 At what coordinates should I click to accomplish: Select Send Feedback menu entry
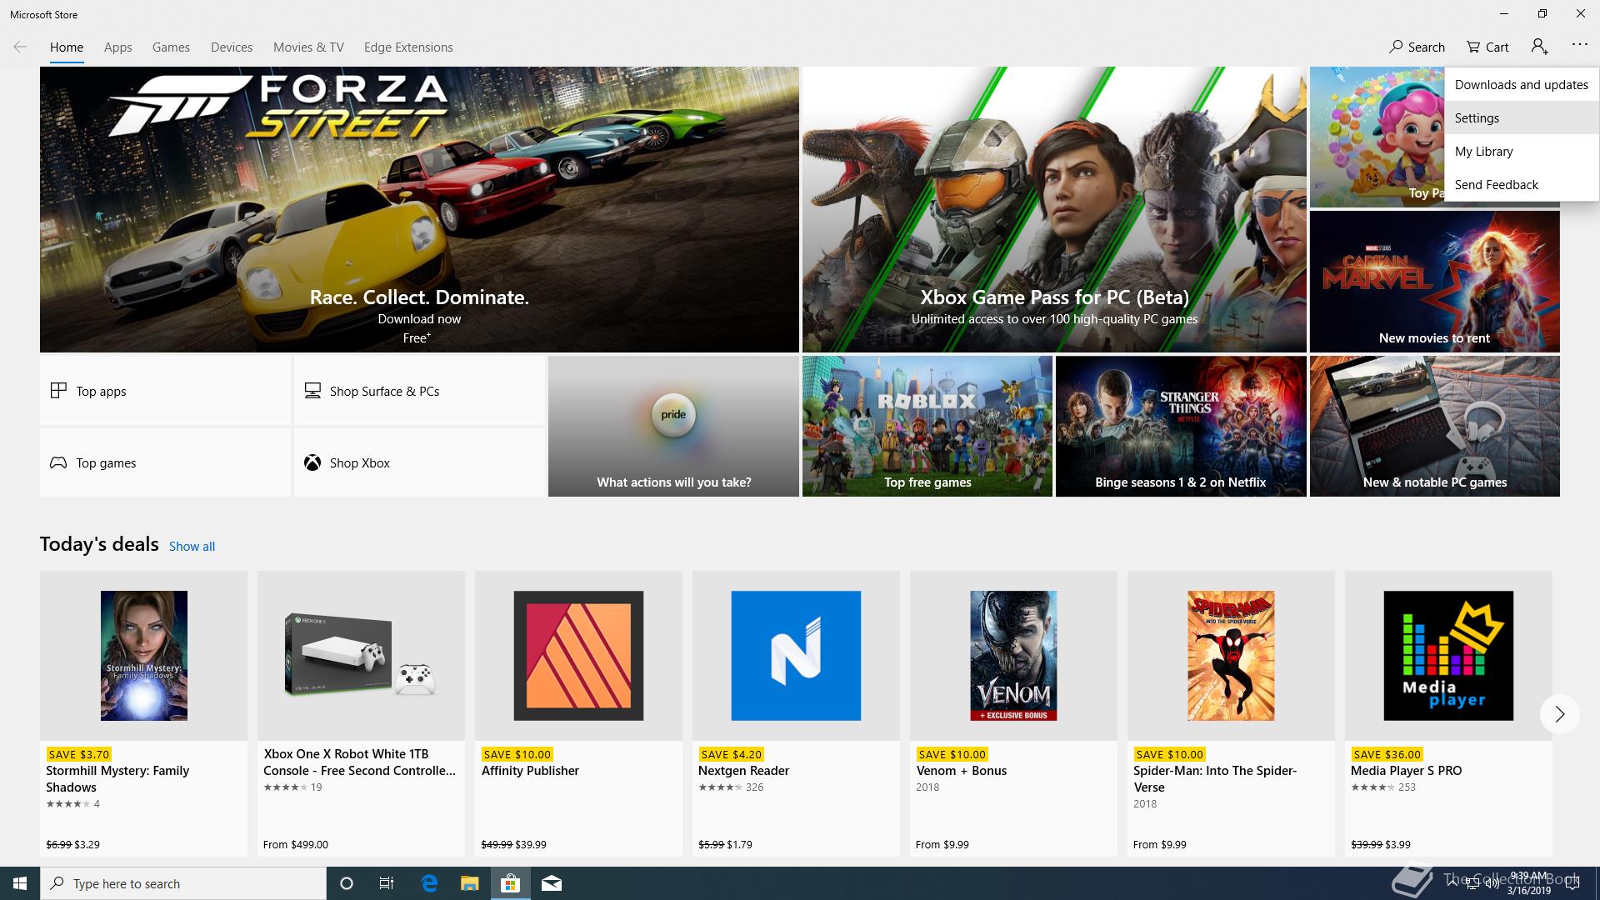(1522, 184)
